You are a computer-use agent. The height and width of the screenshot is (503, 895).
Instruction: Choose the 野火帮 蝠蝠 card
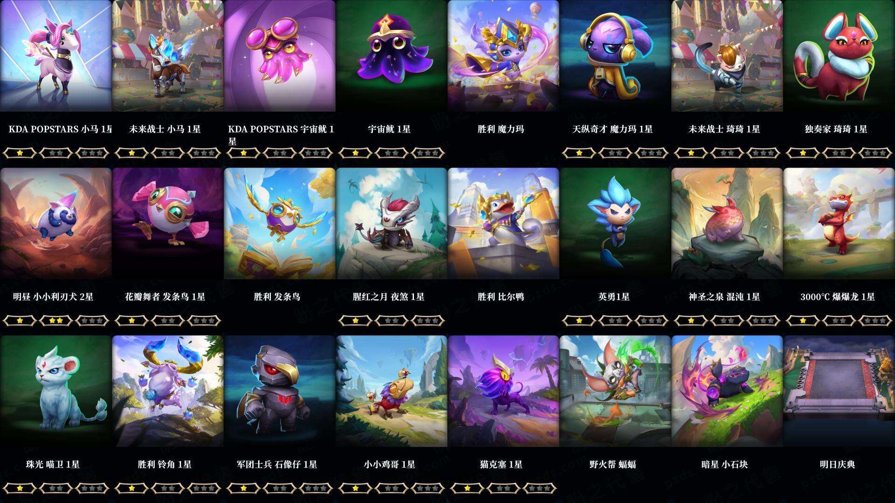tap(615, 391)
